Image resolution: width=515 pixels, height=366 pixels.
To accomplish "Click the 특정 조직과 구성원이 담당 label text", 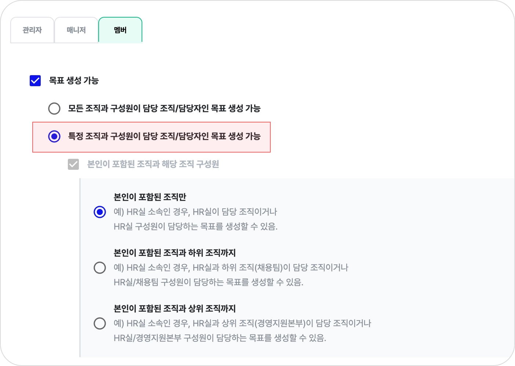I will [x=164, y=136].
